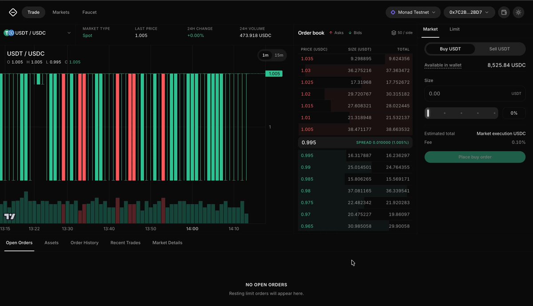Switch to the Limit order tab
533x306 pixels.
click(x=454, y=29)
